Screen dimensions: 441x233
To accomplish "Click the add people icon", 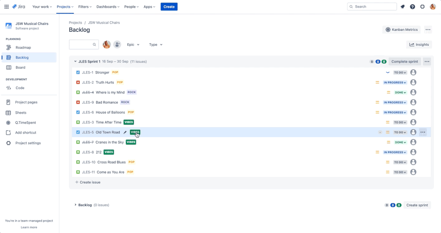I will coord(117,45).
